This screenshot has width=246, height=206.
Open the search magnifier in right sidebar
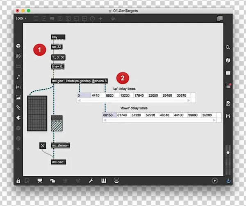click(x=228, y=48)
